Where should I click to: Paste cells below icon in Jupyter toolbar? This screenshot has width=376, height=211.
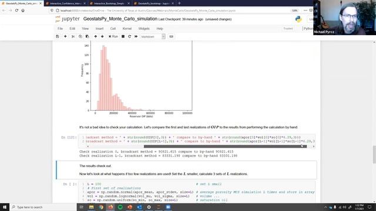click(88, 36)
